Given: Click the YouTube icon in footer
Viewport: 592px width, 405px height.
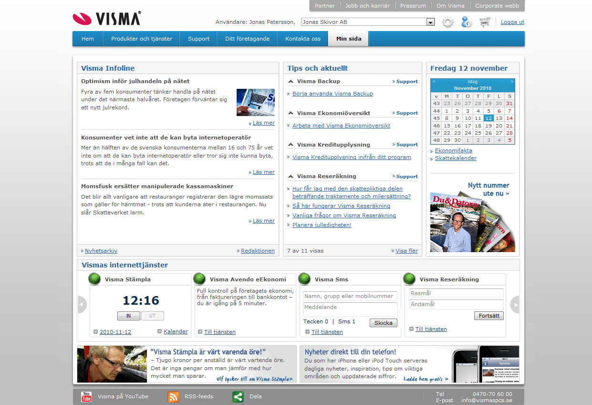Looking at the screenshot, I should pyautogui.click(x=86, y=396).
